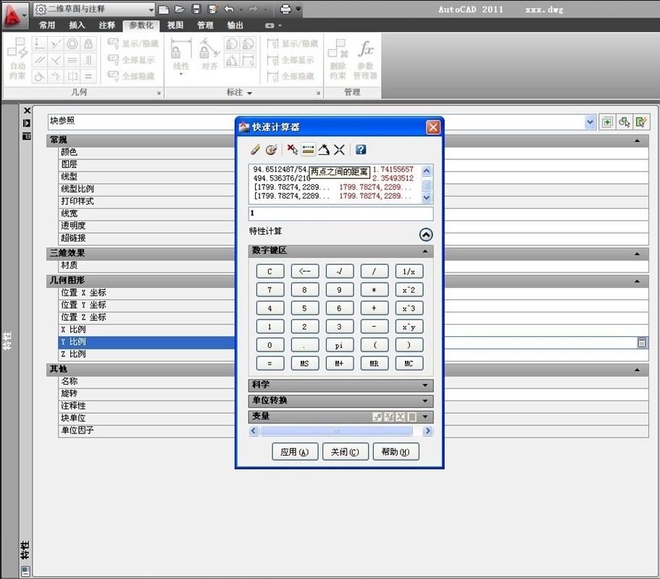Click the New file icon in Quick Access toolbar

[164, 9]
